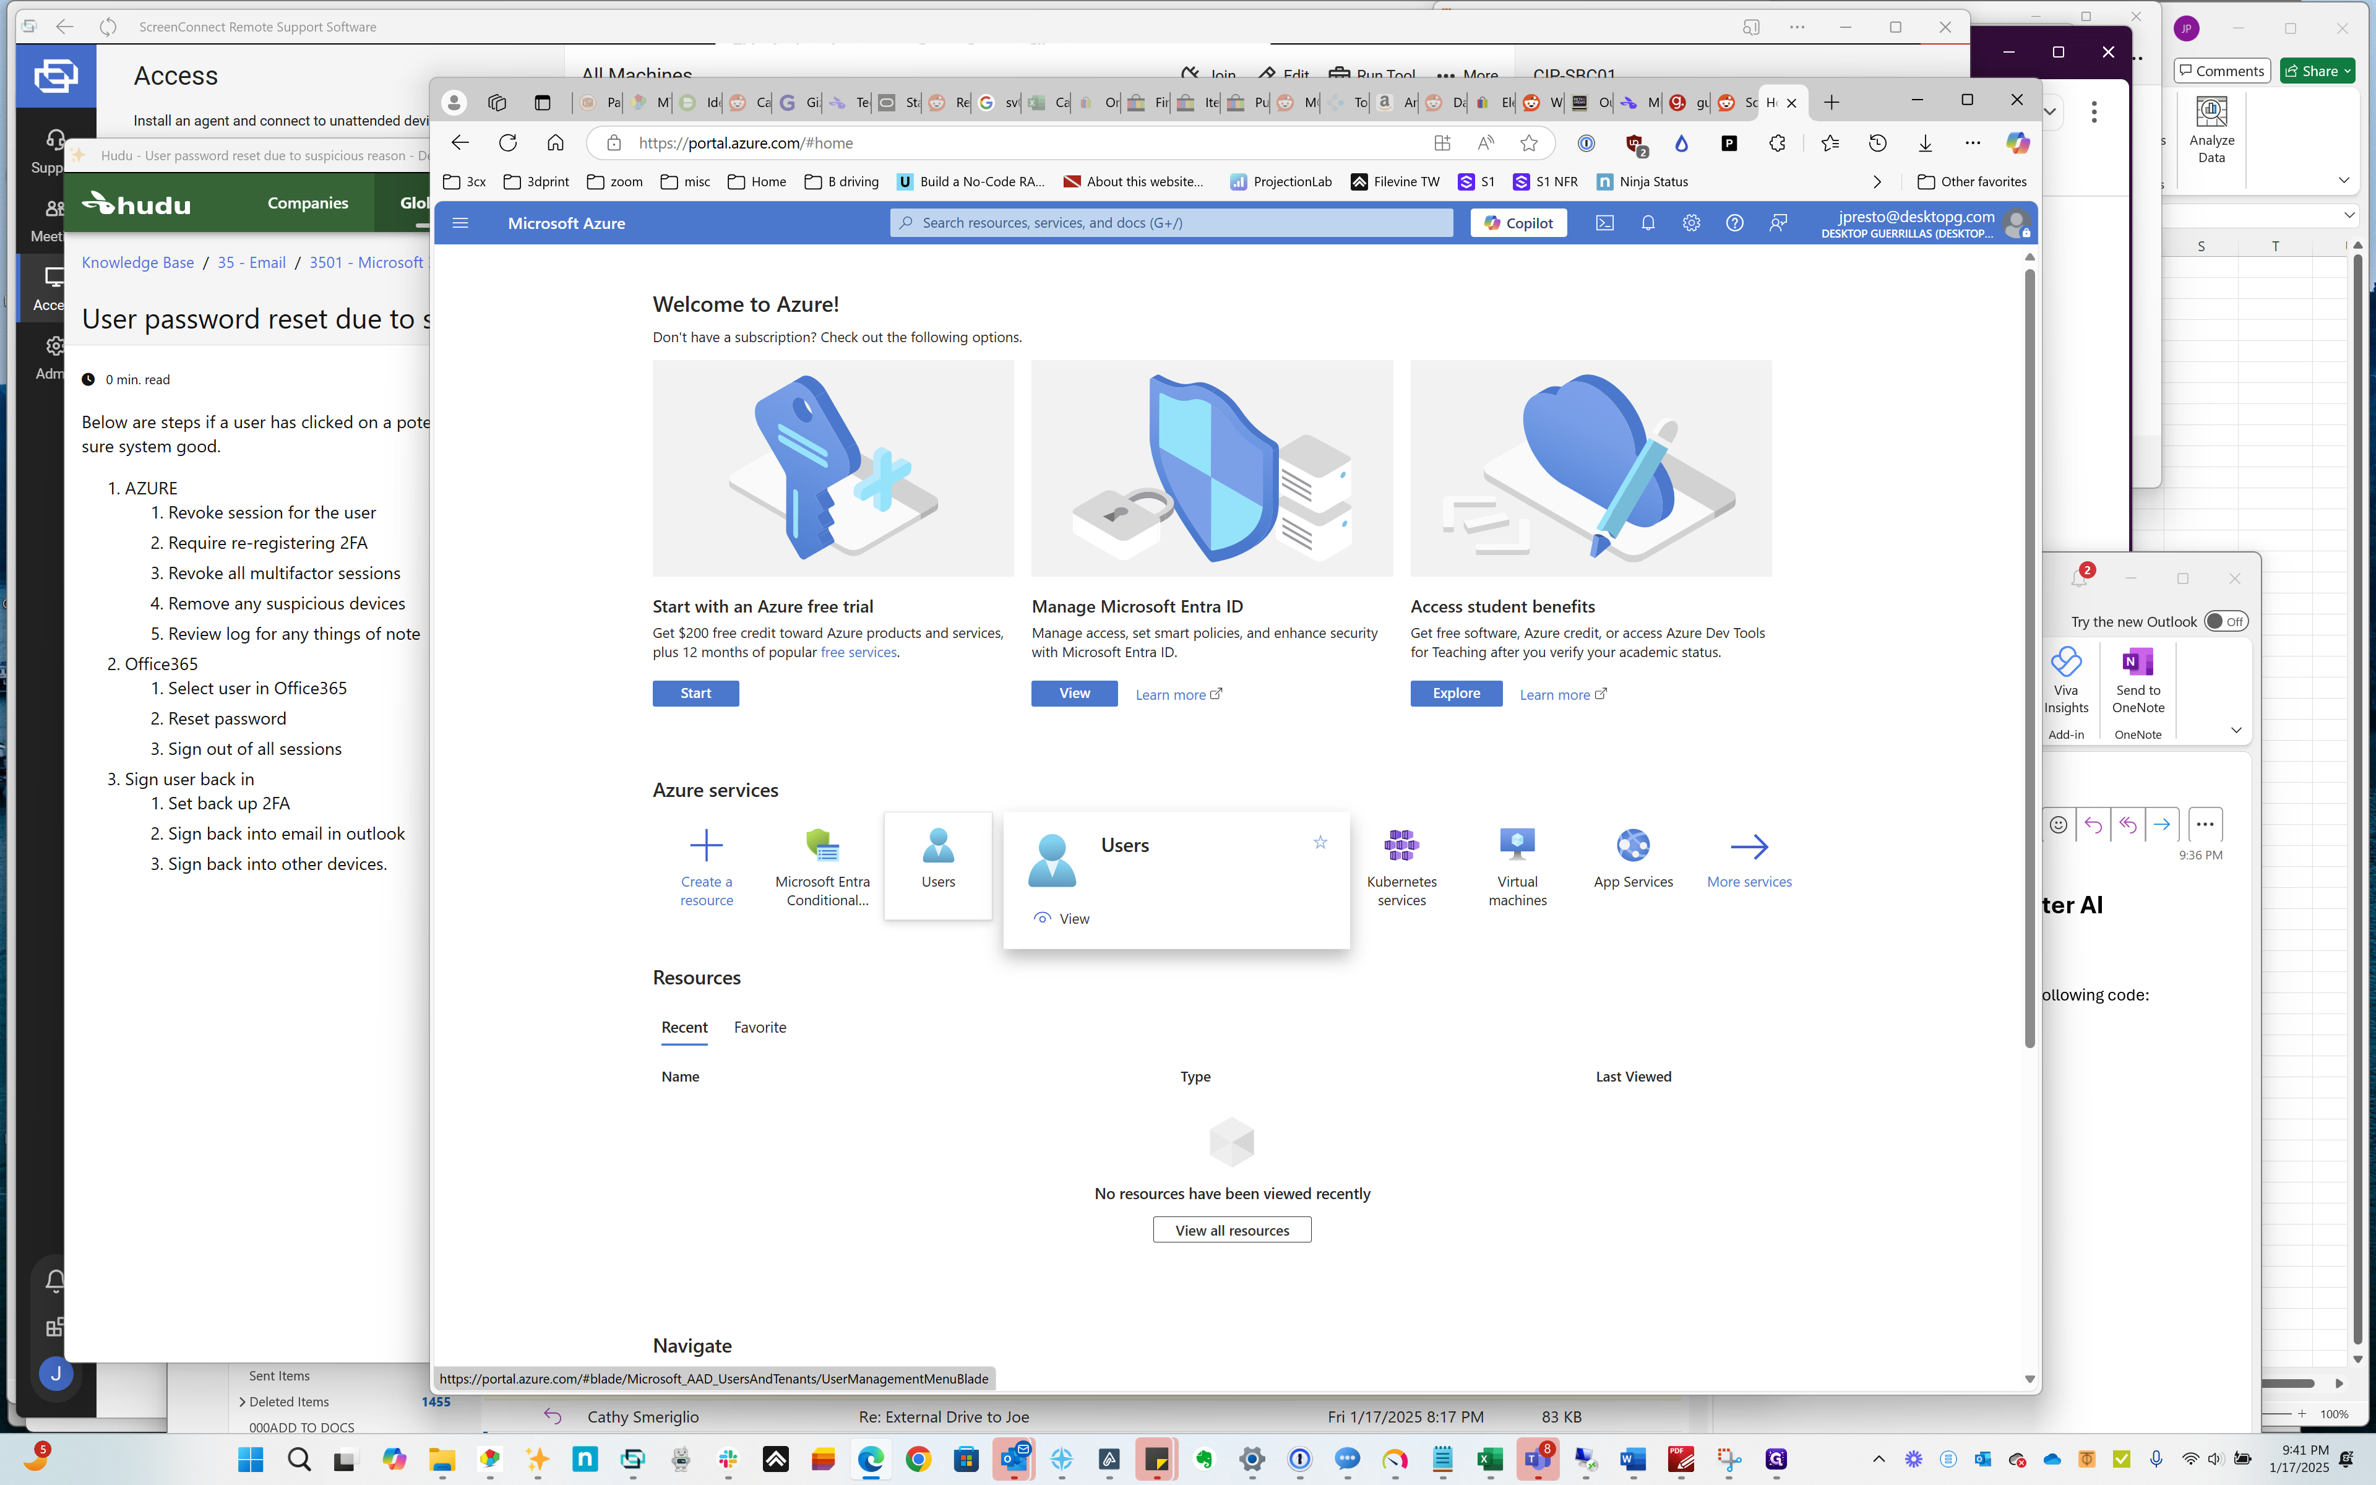Click Send to OneNote in Outlook
2376x1485 pixels.
[2137, 681]
